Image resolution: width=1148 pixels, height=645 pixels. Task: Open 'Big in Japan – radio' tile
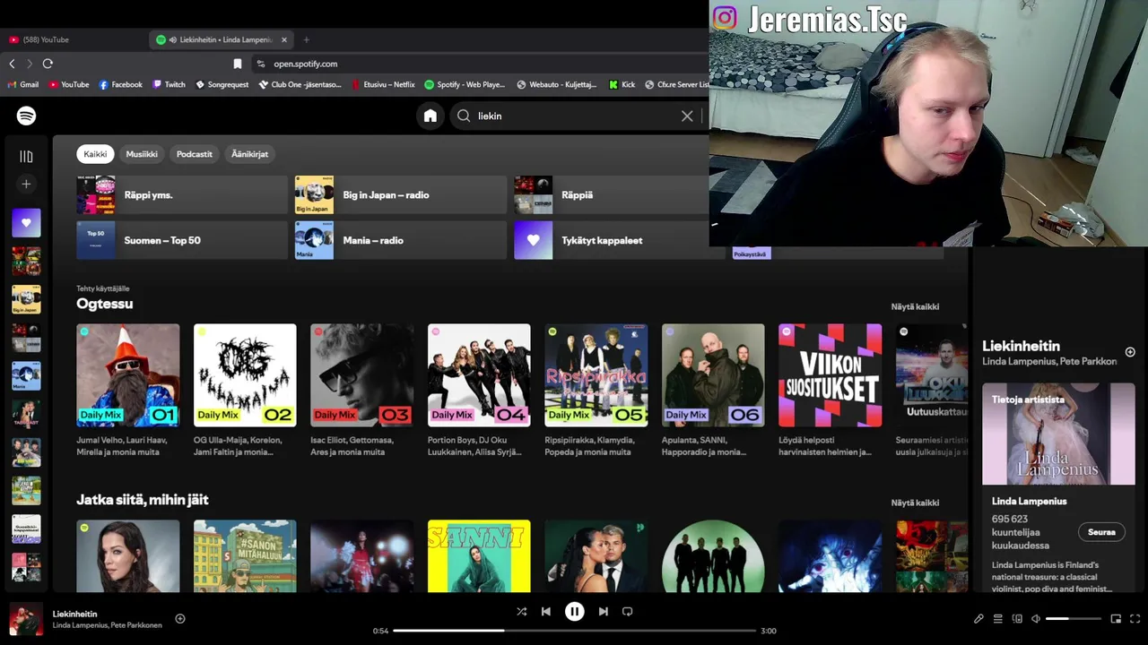[x=401, y=194]
